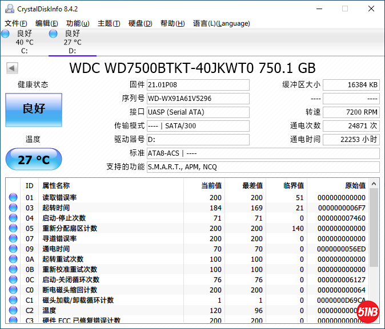Click worst value 169 in row 03

[x=256, y=208]
